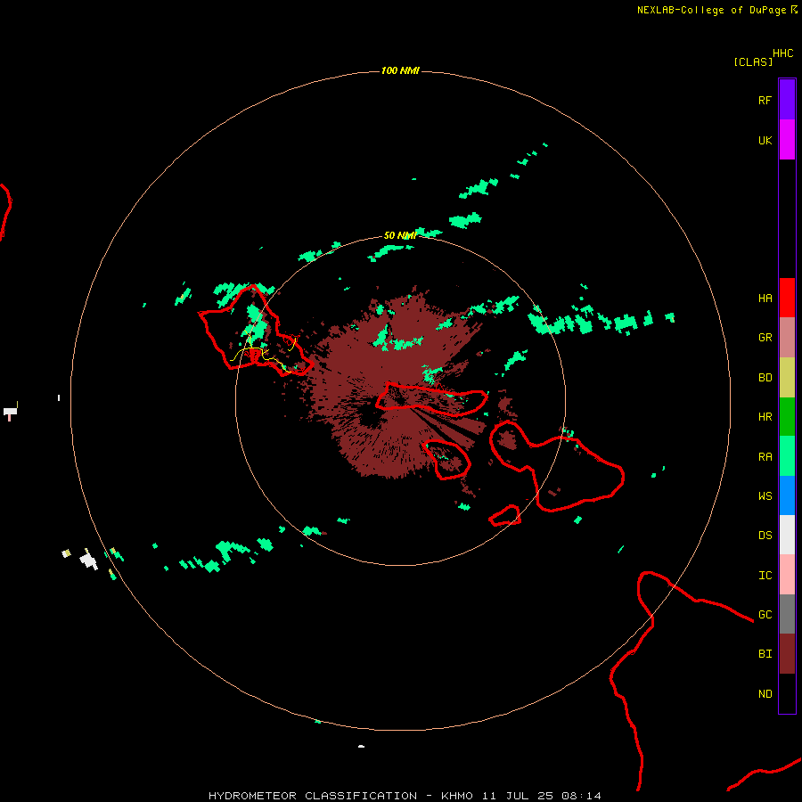Click the ND legend label text
Screen dimensions: 802x802
(765, 694)
